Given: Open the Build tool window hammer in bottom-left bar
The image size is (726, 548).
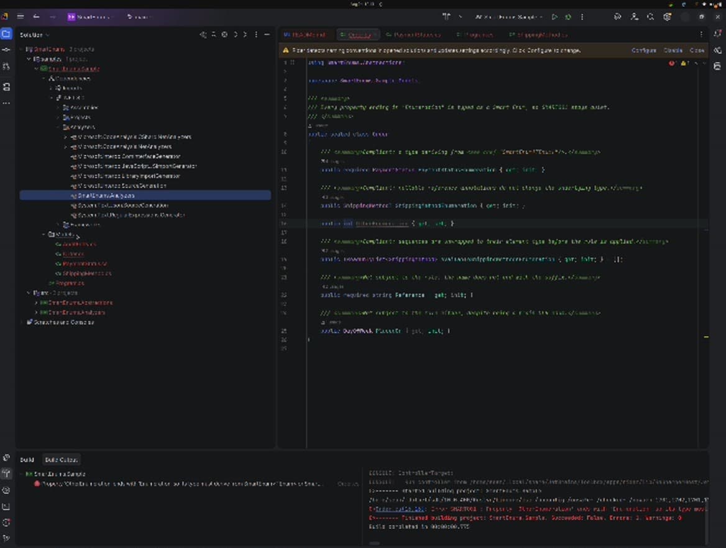Looking at the screenshot, I should coord(6,473).
